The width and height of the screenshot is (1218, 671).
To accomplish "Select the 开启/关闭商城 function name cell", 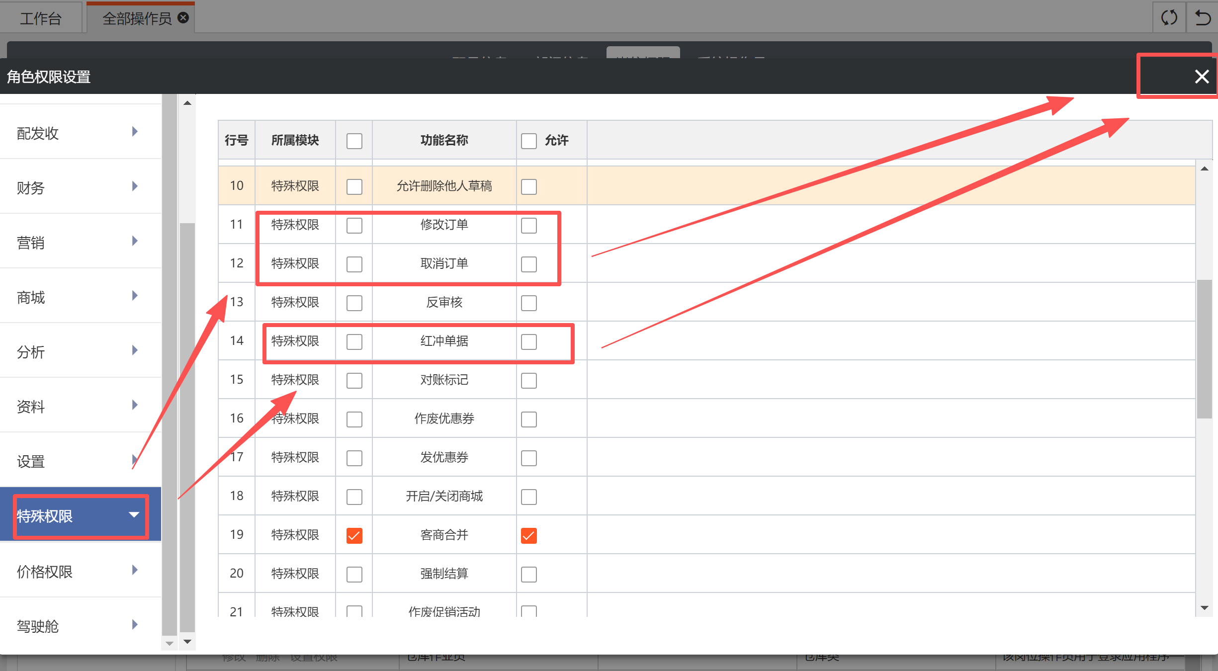I will point(444,496).
